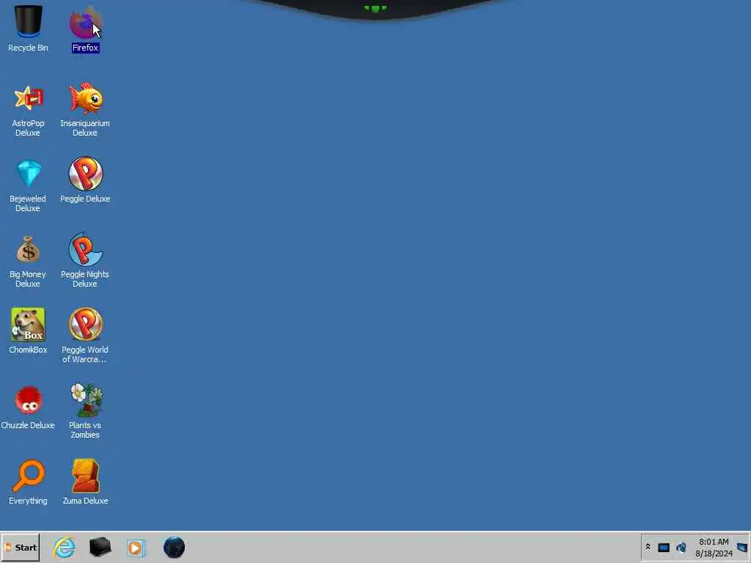Open the black box taskbar shortcut

(x=100, y=547)
